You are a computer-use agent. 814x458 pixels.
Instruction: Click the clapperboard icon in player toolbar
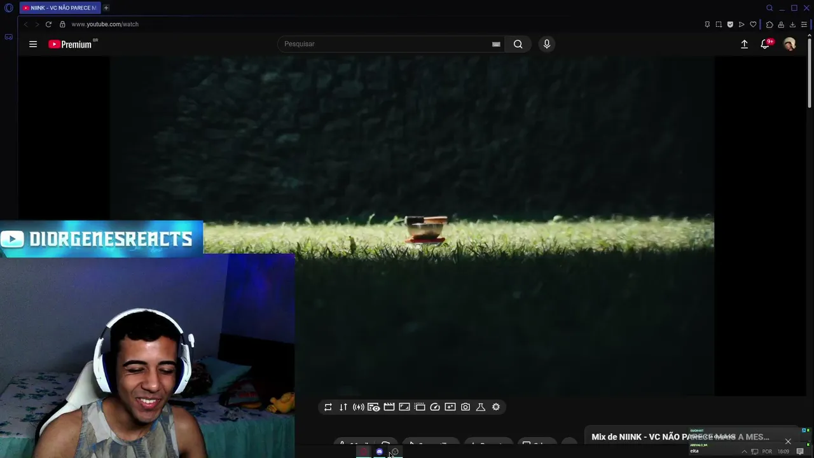tap(389, 407)
